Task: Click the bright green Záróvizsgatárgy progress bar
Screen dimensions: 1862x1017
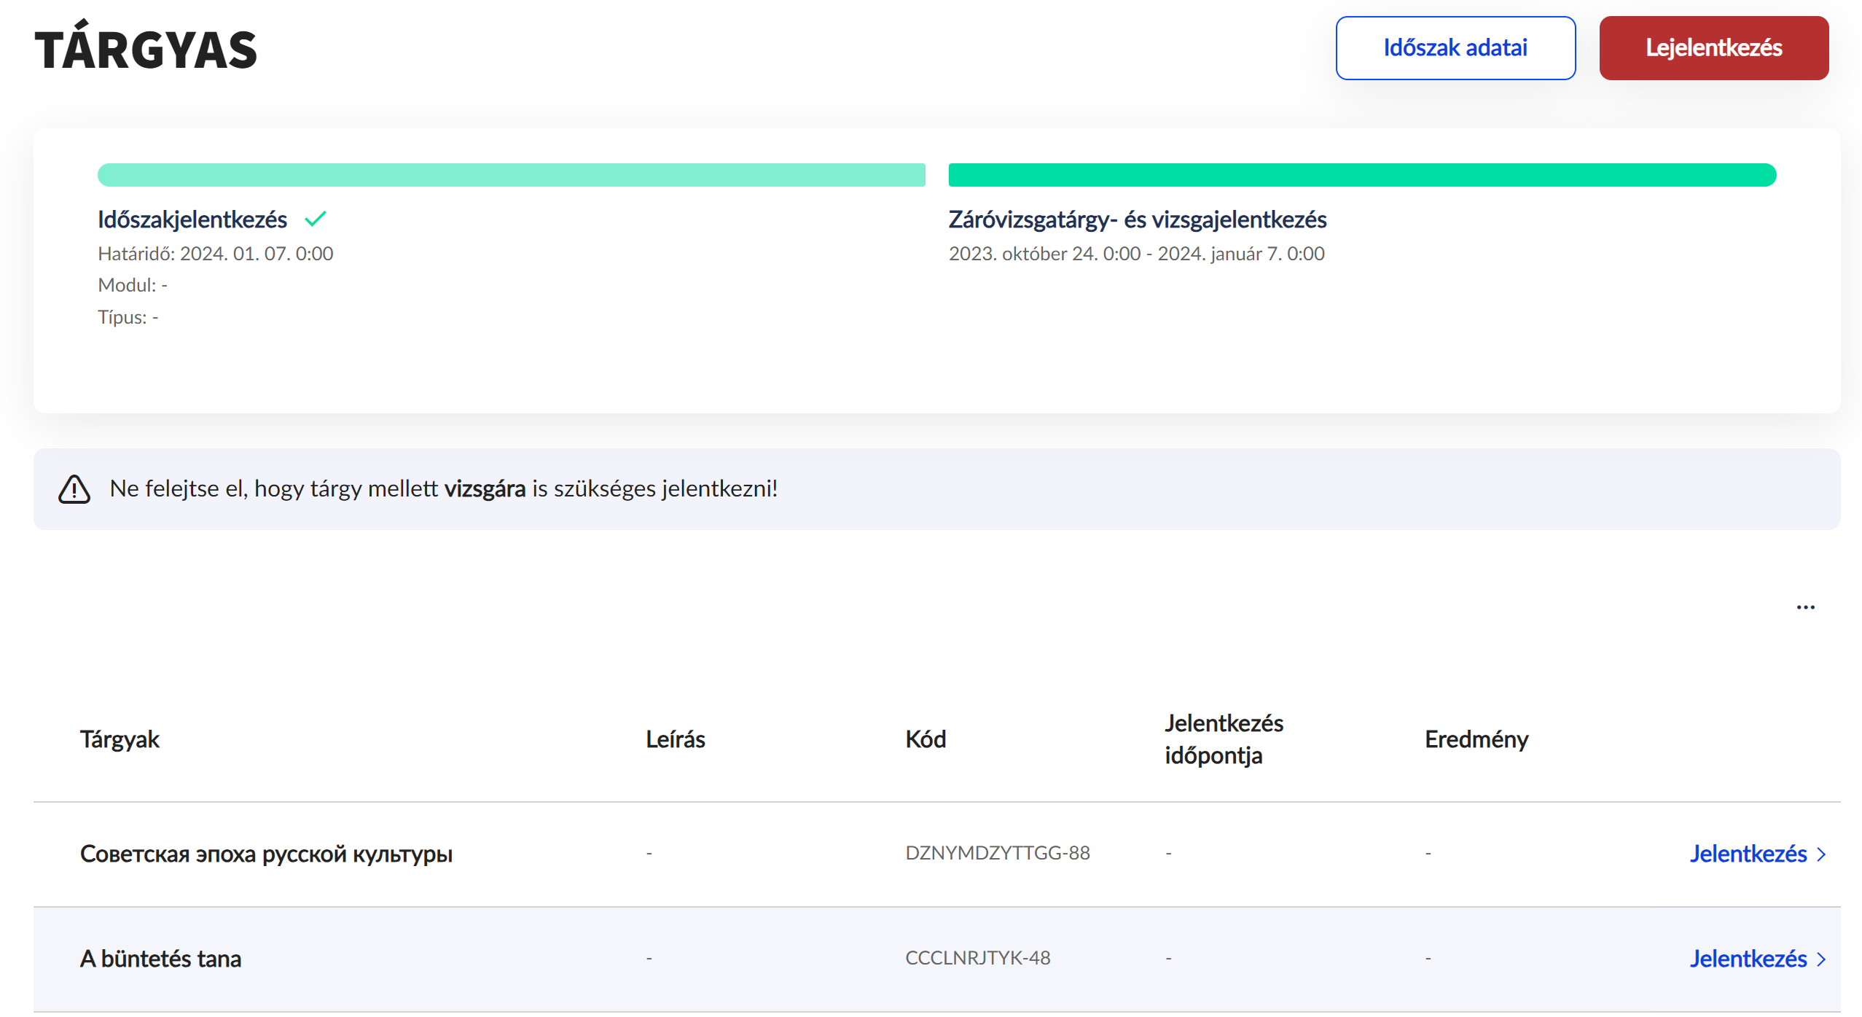Action: click(x=1361, y=175)
